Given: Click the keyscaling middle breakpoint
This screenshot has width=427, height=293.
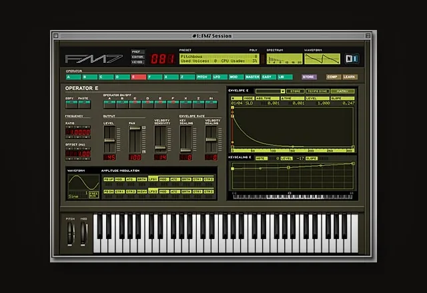Looking at the screenshot, I should tap(288, 167).
